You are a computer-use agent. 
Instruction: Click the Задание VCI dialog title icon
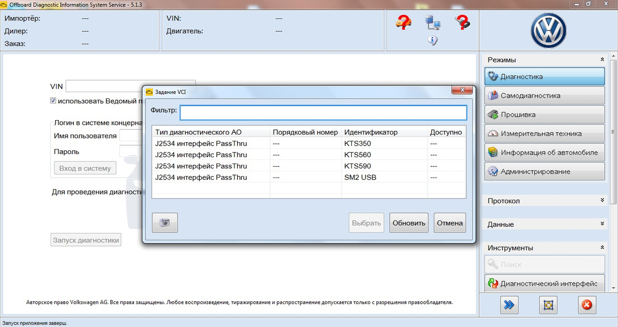(150, 92)
